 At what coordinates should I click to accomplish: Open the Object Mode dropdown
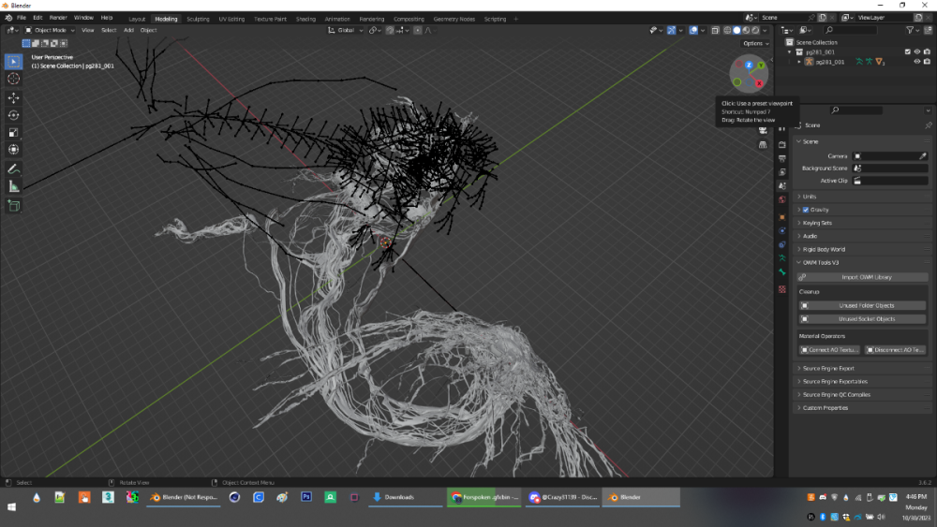pos(49,30)
